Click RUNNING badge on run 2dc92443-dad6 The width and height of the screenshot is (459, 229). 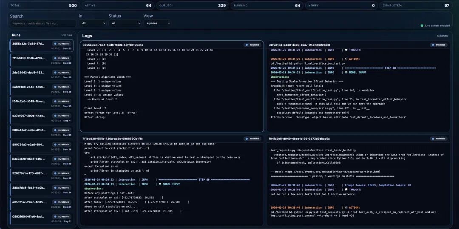(62, 73)
